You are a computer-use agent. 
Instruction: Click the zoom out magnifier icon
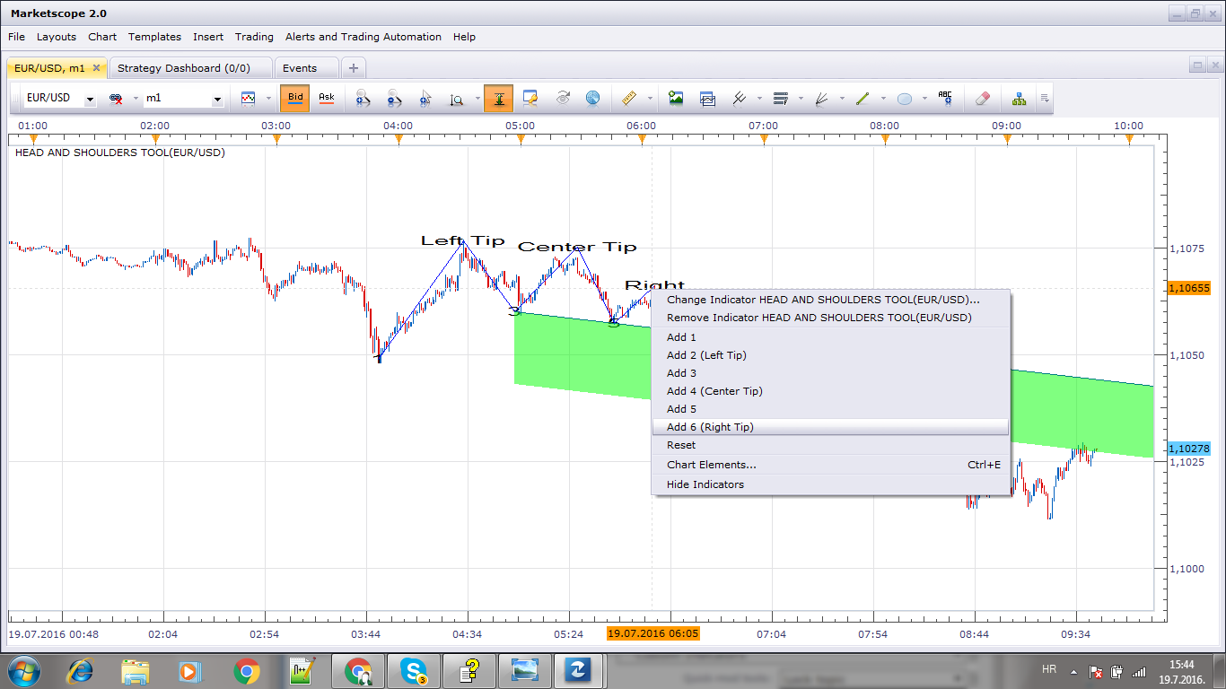click(x=394, y=98)
